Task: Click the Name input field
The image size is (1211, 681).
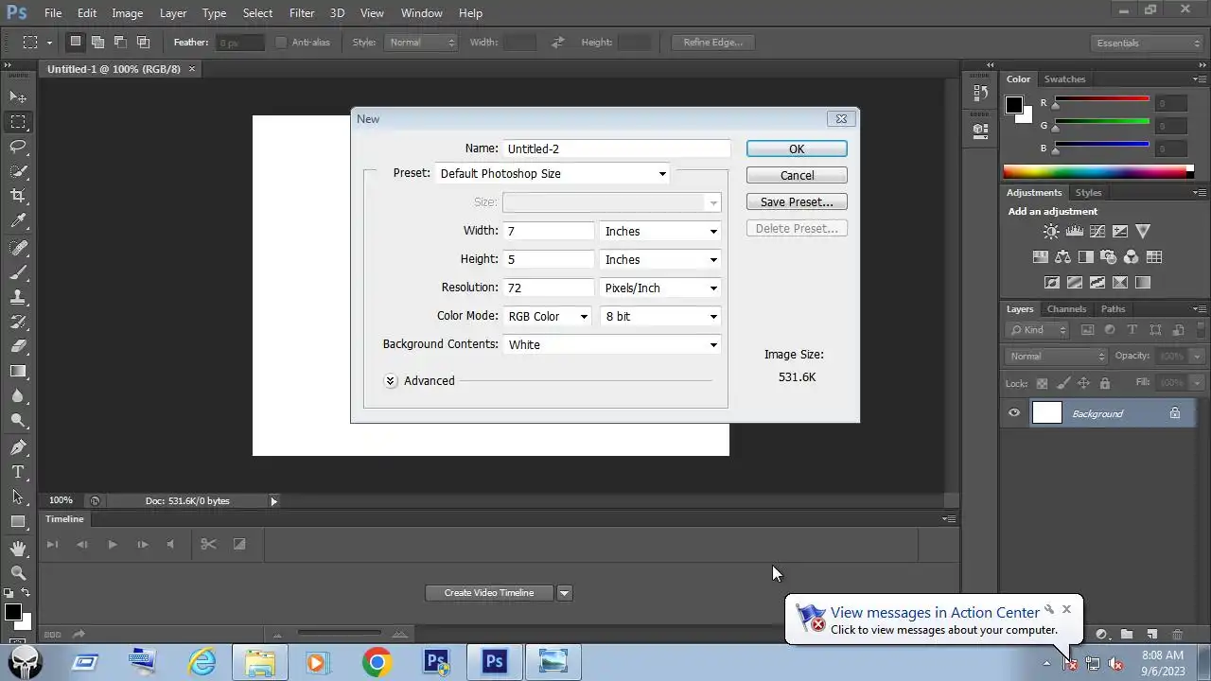Action: (617, 148)
